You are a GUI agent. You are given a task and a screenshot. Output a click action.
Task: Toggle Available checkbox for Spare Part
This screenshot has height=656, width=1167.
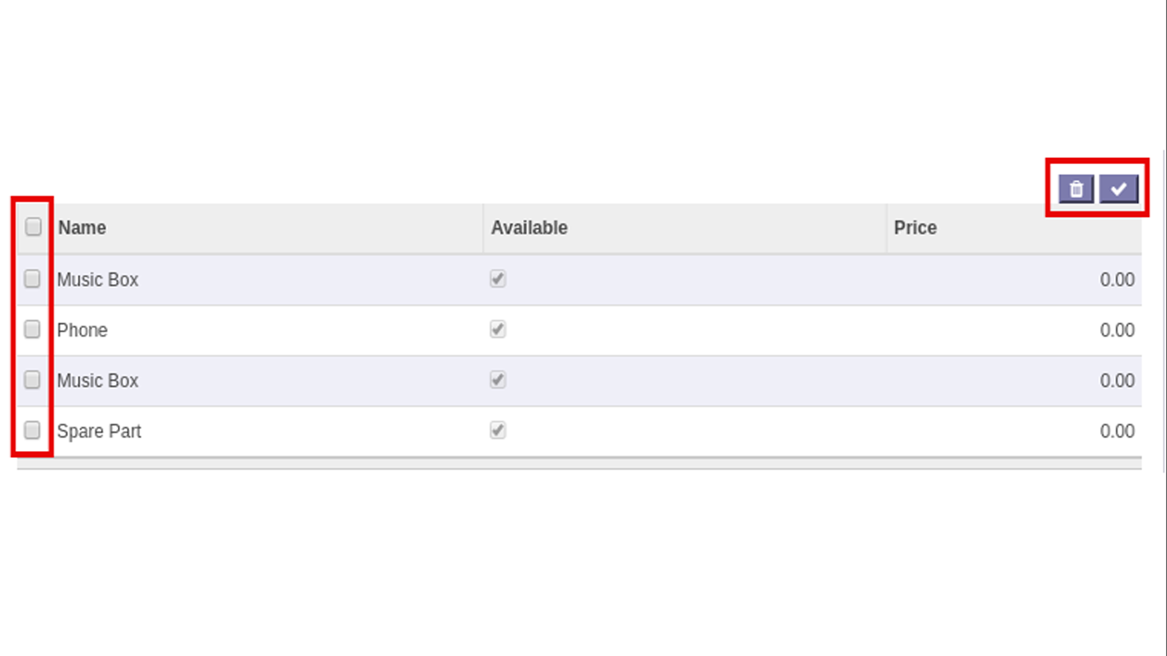(x=498, y=430)
